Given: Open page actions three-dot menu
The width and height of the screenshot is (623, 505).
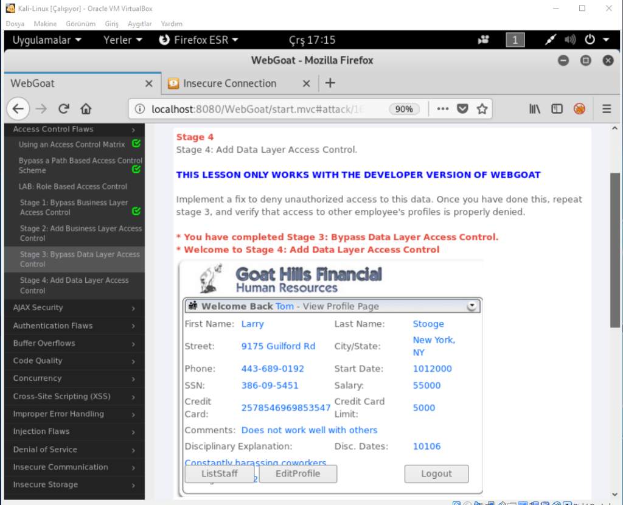Looking at the screenshot, I should pos(442,109).
